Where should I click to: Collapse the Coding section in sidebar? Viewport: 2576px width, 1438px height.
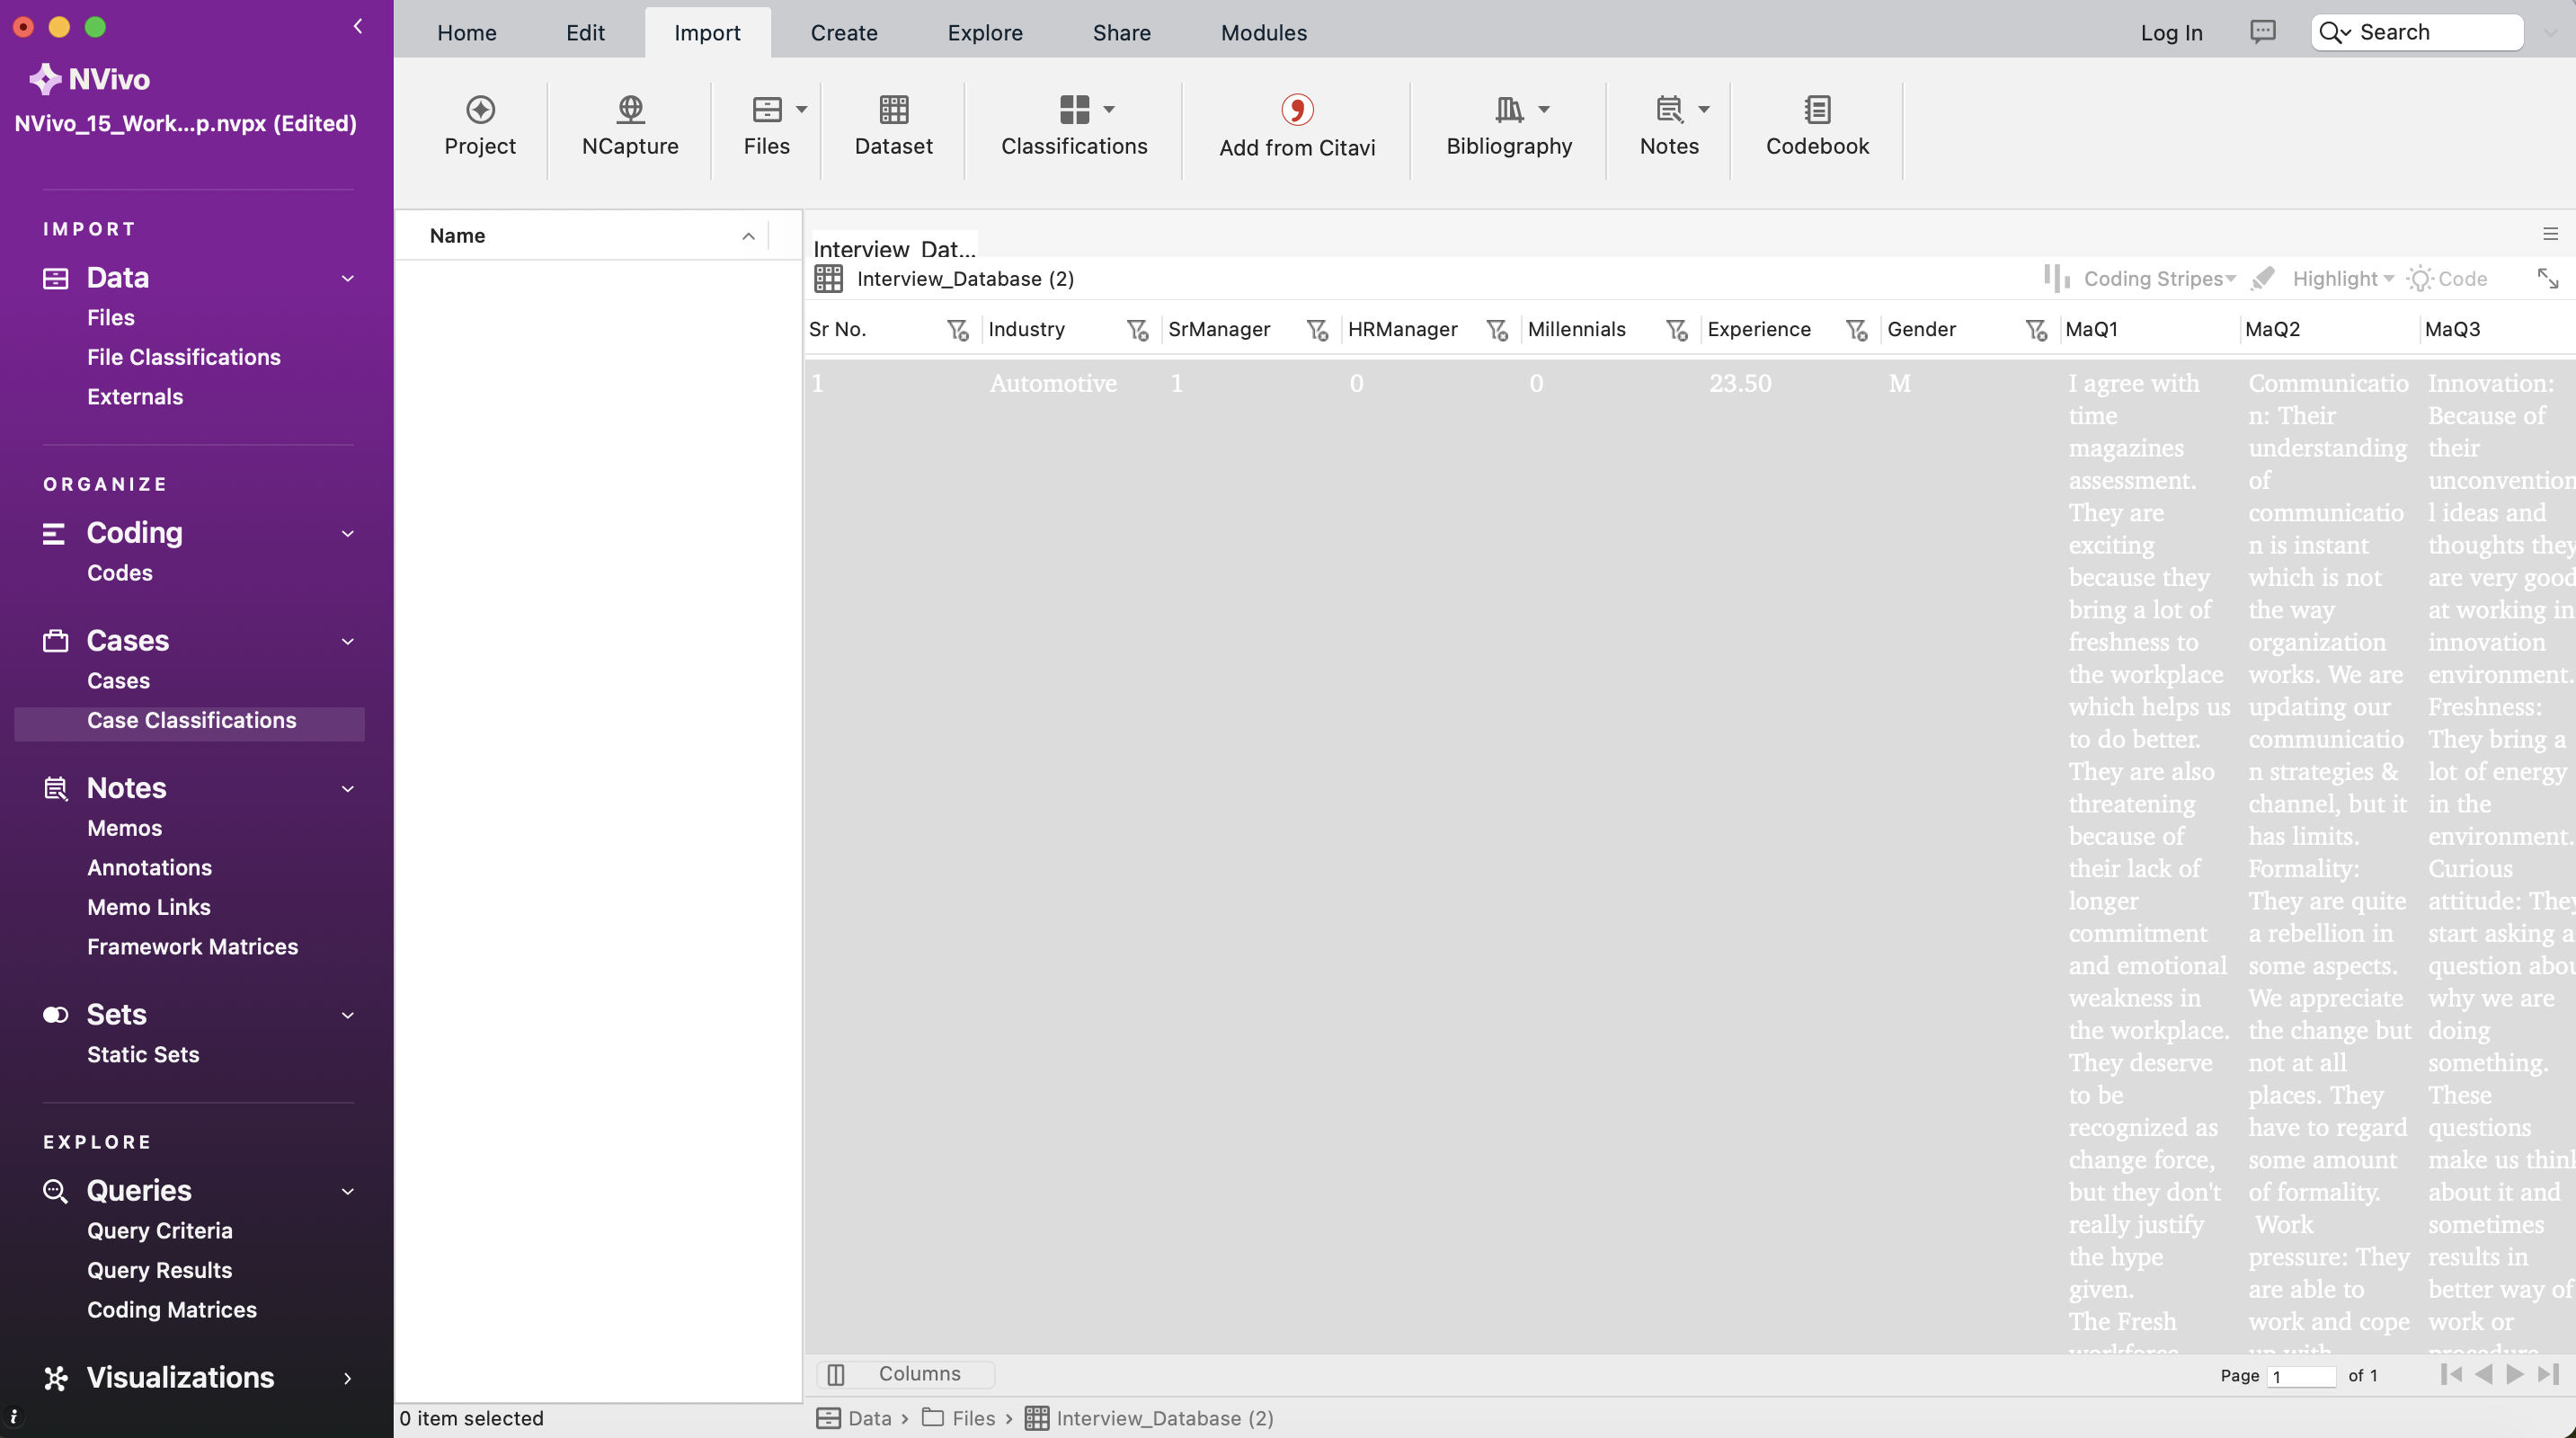347,533
